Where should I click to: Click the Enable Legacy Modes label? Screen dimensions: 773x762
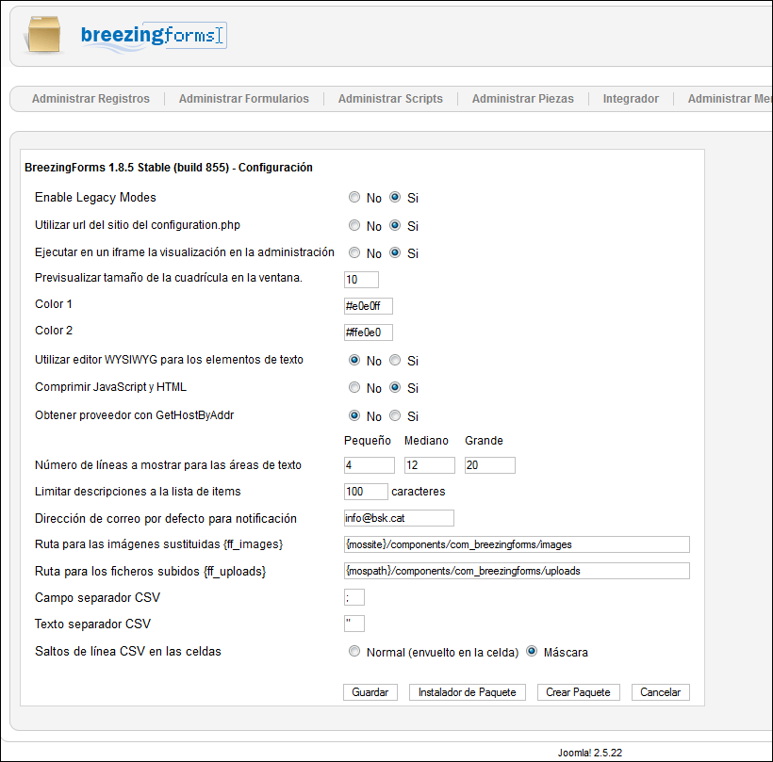pyautogui.click(x=95, y=198)
